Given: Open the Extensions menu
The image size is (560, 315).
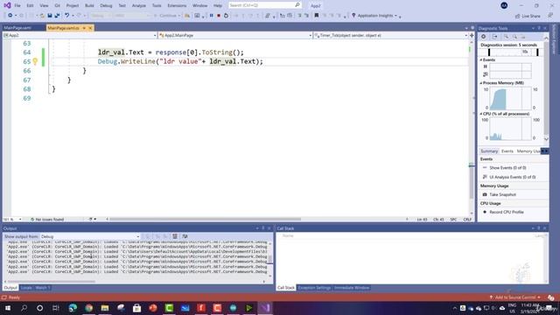Looking at the screenshot, I should point(177,6).
